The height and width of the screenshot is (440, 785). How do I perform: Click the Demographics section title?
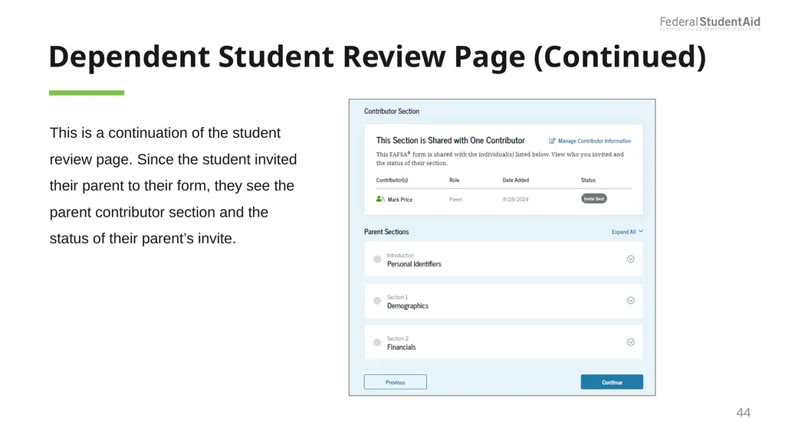point(408,306)
